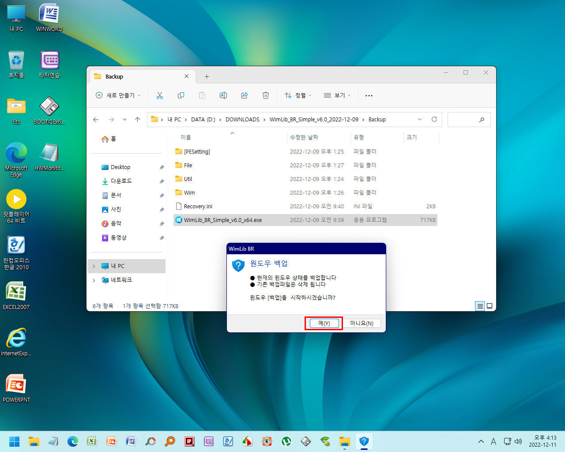The image size is (565, 452).
Task: Sort by the 수정한 날짜 column header
Action: pyautogui.click(x=319, y=137)
